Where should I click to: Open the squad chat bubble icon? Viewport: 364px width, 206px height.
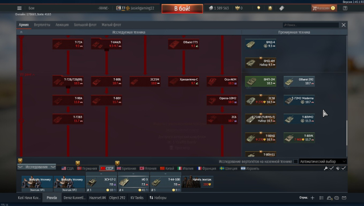click(337, 198)
